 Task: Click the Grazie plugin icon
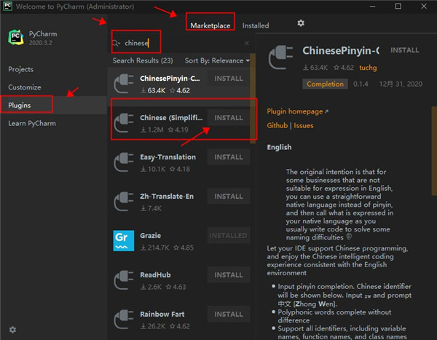(124, 241)
